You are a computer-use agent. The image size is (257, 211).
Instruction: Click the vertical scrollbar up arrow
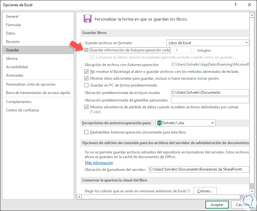(252, 15)
